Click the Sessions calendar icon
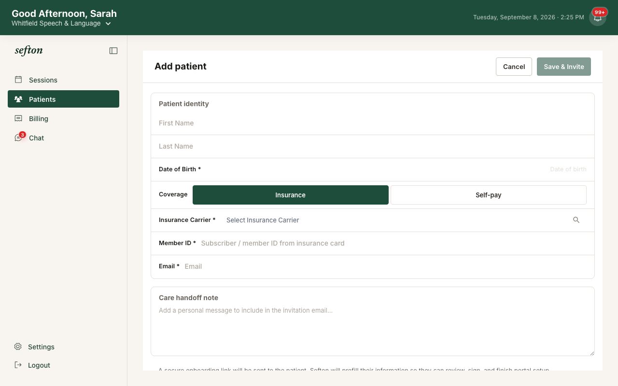Screen dimensions: 618x386 click(18, 80)
